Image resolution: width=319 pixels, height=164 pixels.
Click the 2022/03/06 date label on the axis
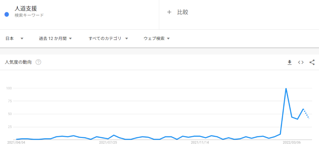tap(292, 142)
